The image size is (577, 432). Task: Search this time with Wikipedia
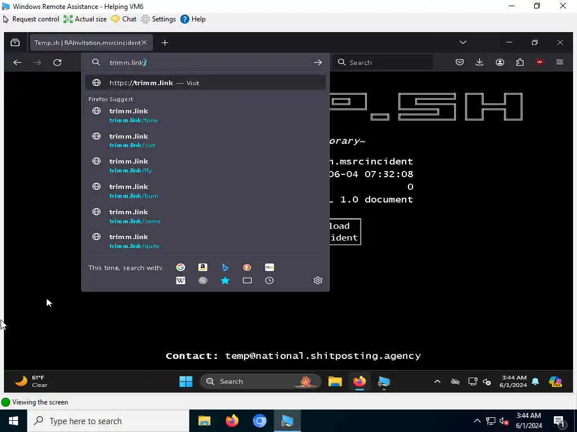tap(181, 281)
